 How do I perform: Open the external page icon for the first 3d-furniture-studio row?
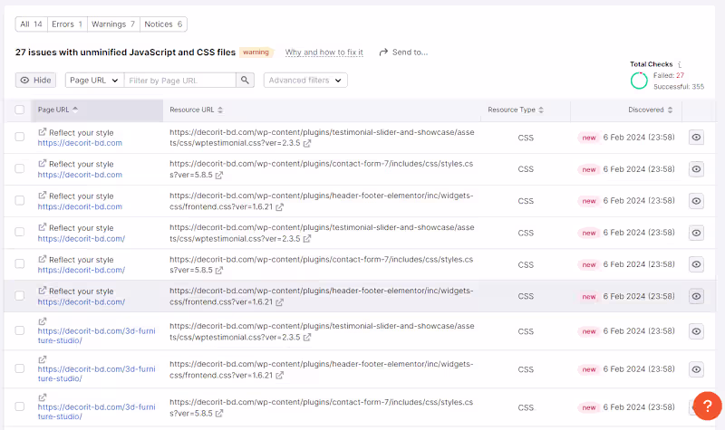pyautogui.click(x=42, y=321)
